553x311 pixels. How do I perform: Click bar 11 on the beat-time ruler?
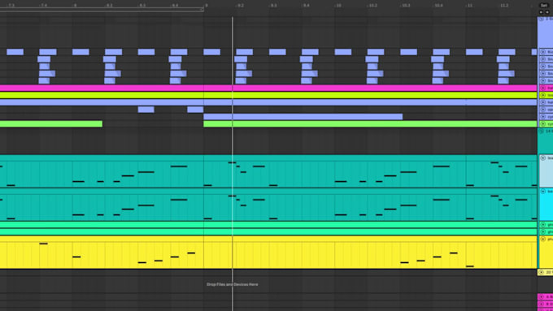(x=469, y=6)
